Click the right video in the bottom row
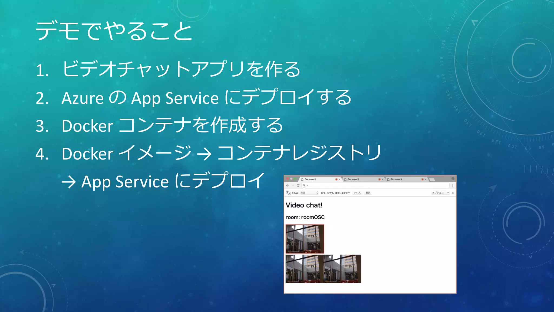This screenshot has height=312, width=554. click(x=342, y=269)
